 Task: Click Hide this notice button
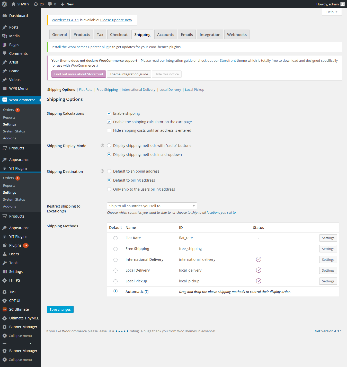click(167, 74)
